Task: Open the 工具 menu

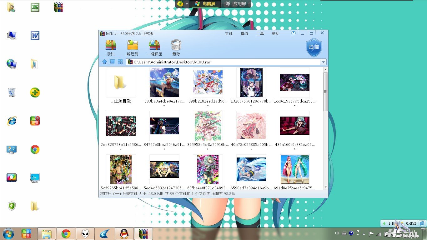Action: click(260, 33)
